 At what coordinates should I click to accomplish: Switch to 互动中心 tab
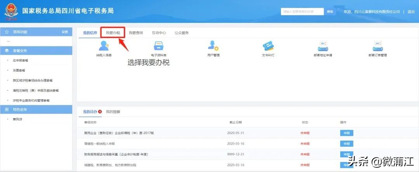pyautogui.click(x=159, y=33)
